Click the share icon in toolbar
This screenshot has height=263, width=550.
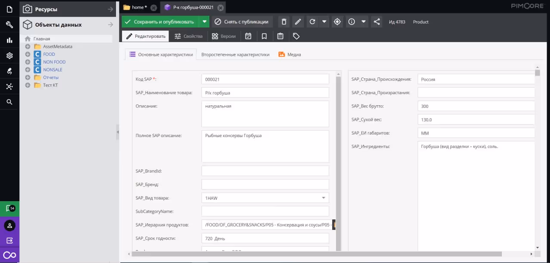[376, 22]
